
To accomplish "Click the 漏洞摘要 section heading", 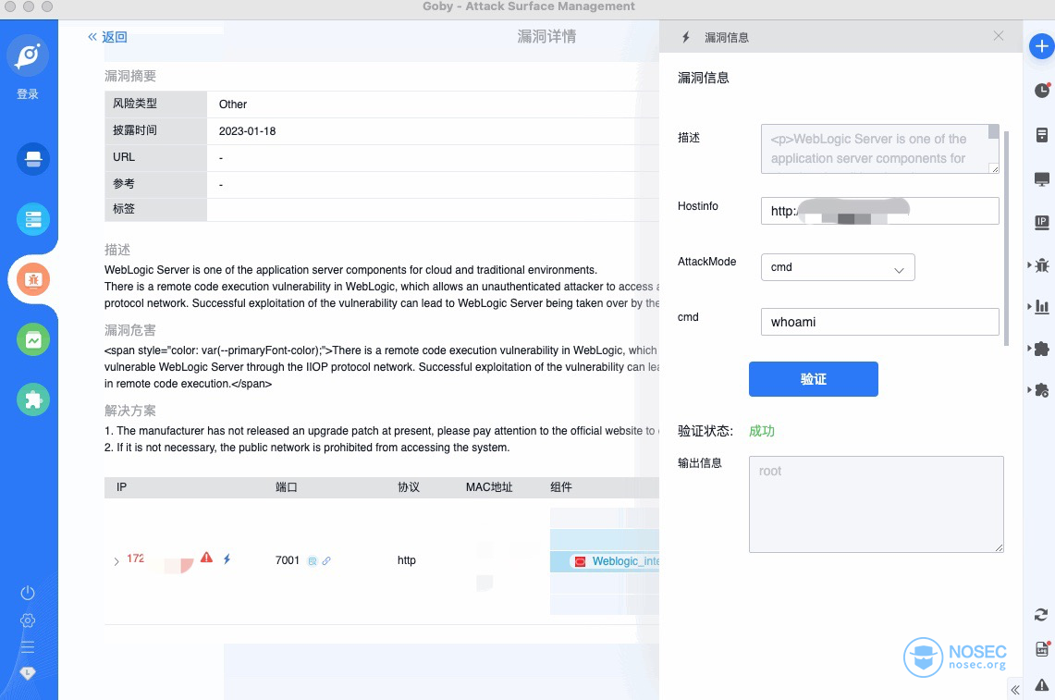I will [129, 76].
